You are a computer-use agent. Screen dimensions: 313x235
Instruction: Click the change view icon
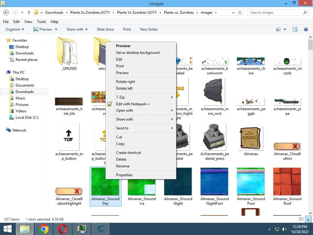pyautogui.click(x=278, y=29)
